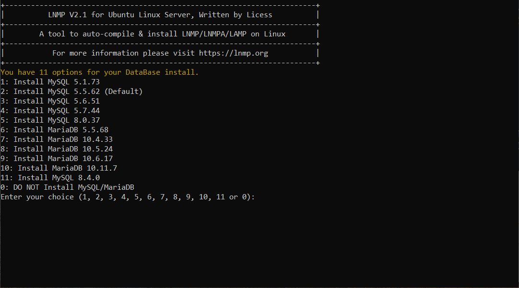Click the LNMP V2.1 title line
Screen dimensions: 519x288
coord(160,15)
